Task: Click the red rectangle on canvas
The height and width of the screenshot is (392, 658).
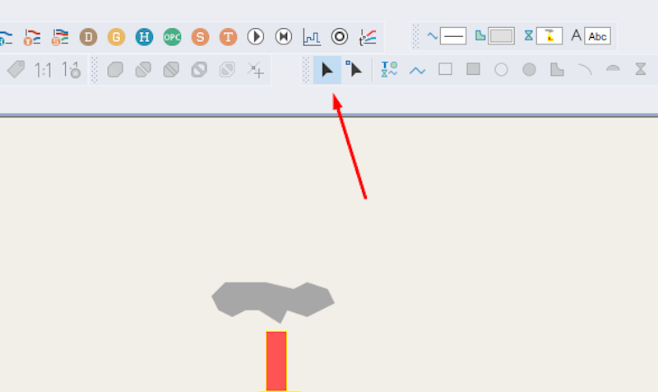Action: [x=276, y=360]
